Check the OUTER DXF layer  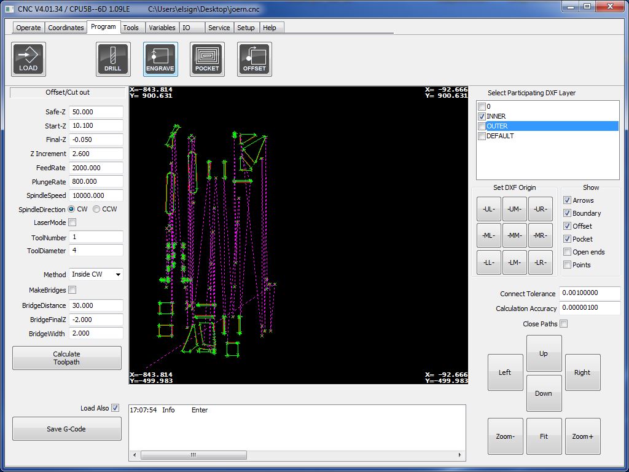tap(482, 127)
